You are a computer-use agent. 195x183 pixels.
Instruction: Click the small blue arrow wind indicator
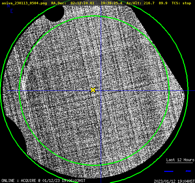coord(188,171)
